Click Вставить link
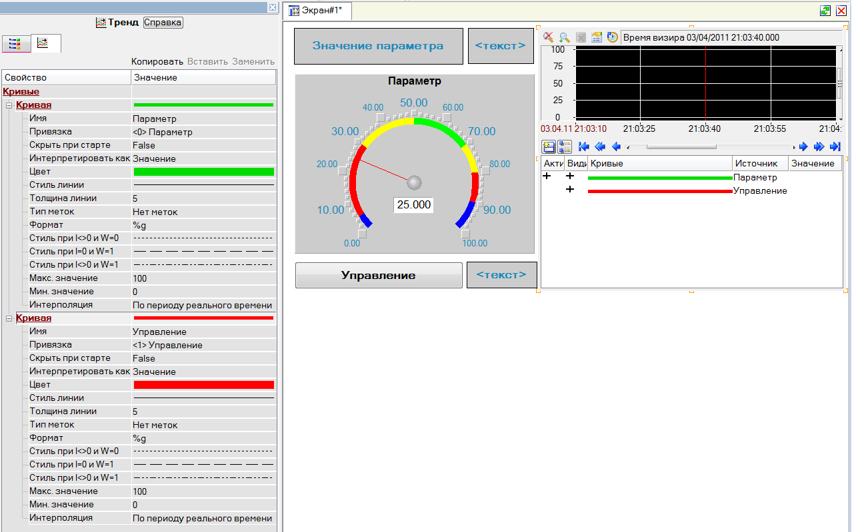This screenshot has width=854, height=532. pos(208,61)
